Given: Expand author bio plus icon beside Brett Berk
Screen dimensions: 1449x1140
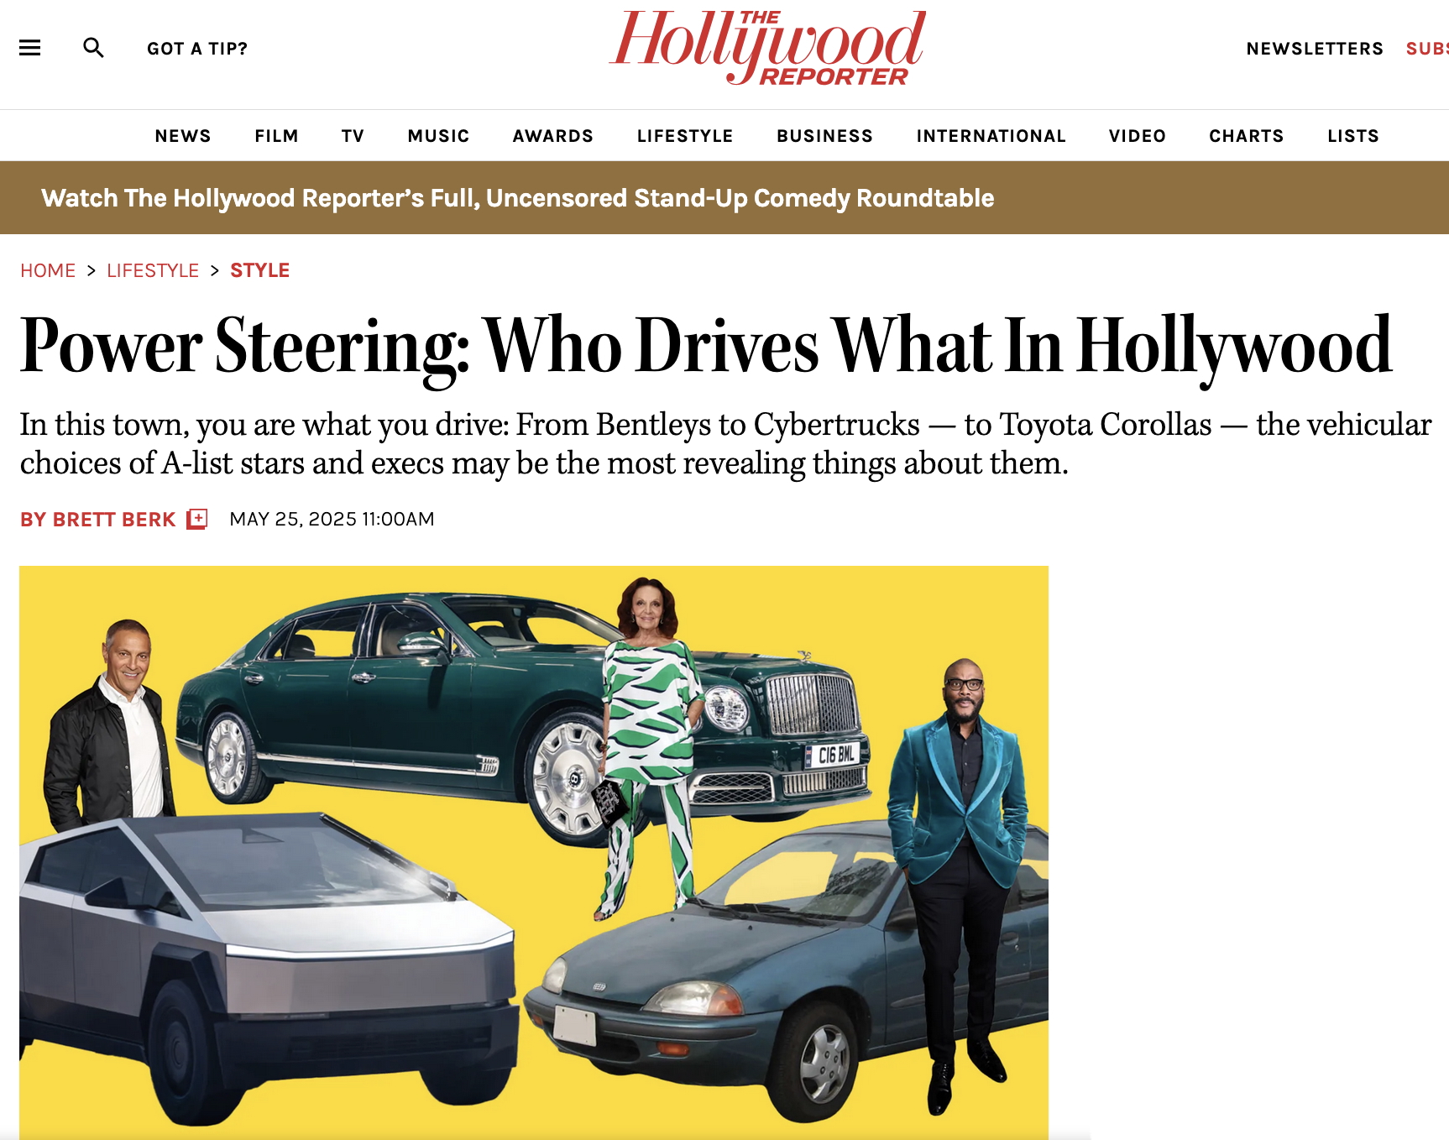Looking at the screenshot, I should coord(197,519).
